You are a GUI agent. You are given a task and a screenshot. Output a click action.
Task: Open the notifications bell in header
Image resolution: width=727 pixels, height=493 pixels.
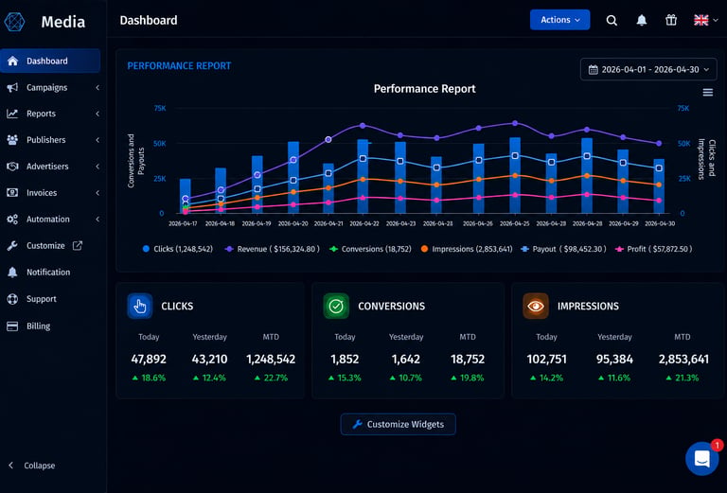pos(641,21)
